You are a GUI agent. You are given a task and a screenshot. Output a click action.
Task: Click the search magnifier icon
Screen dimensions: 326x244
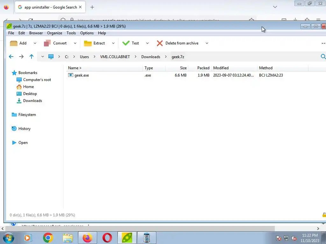tap(323, 57)
